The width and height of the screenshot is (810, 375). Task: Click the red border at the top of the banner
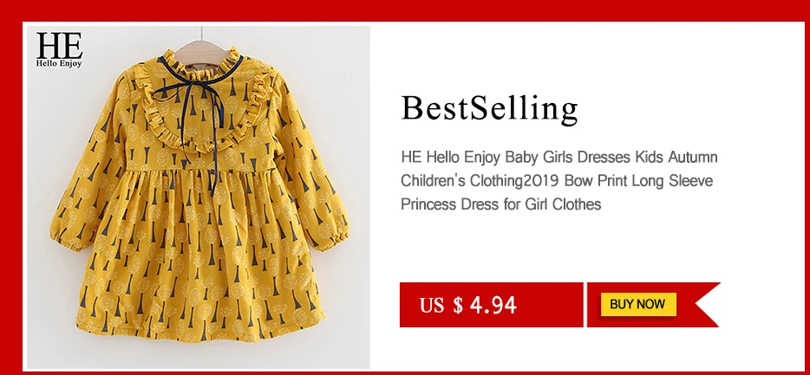(405, 10)
